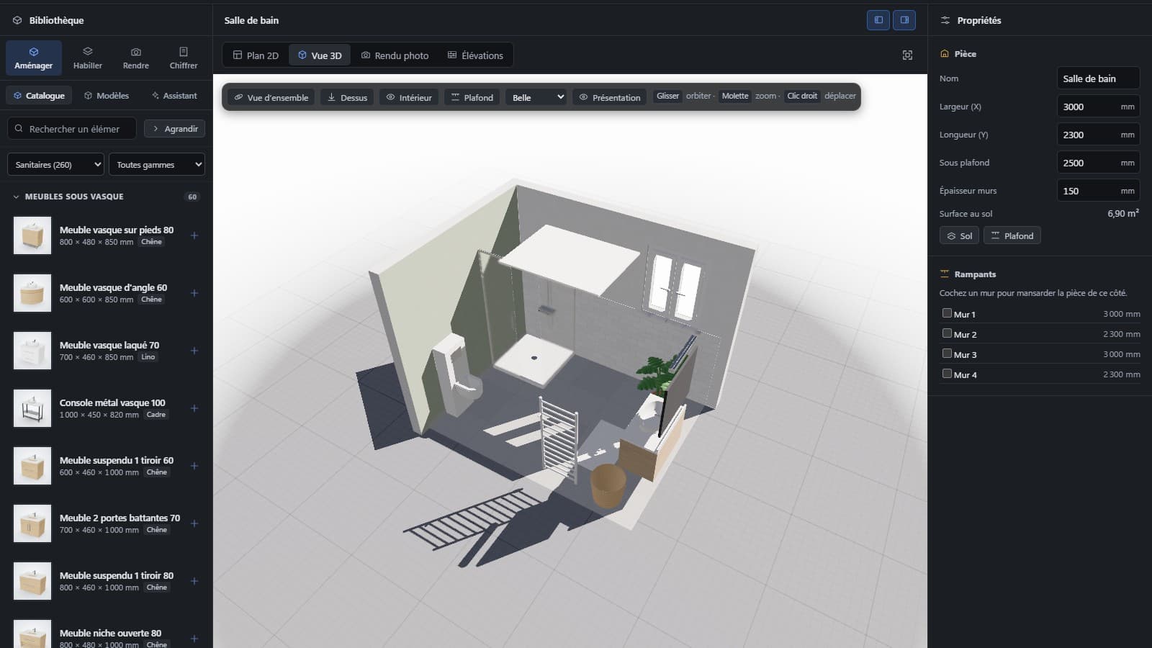
Task: Open the Belle quality dropdown
Action: click(x=536, y=97)
